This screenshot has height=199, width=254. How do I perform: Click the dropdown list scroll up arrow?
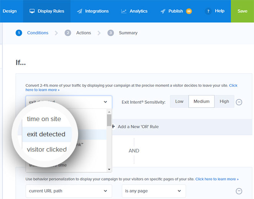point(109,112)
